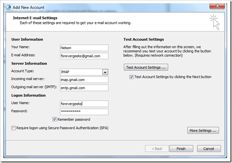Click the Finish button

click(181, 149)
